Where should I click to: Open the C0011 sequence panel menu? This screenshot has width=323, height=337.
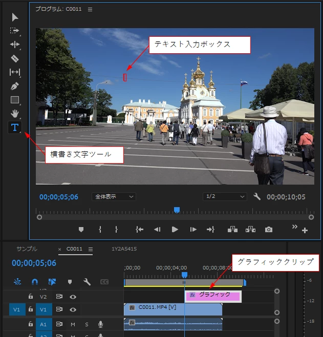[x=91, y=249]
